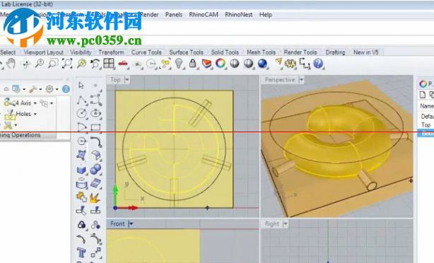Open the Panels menu
The height and width of the screenshot is (263, 434).
coord(174,15)
